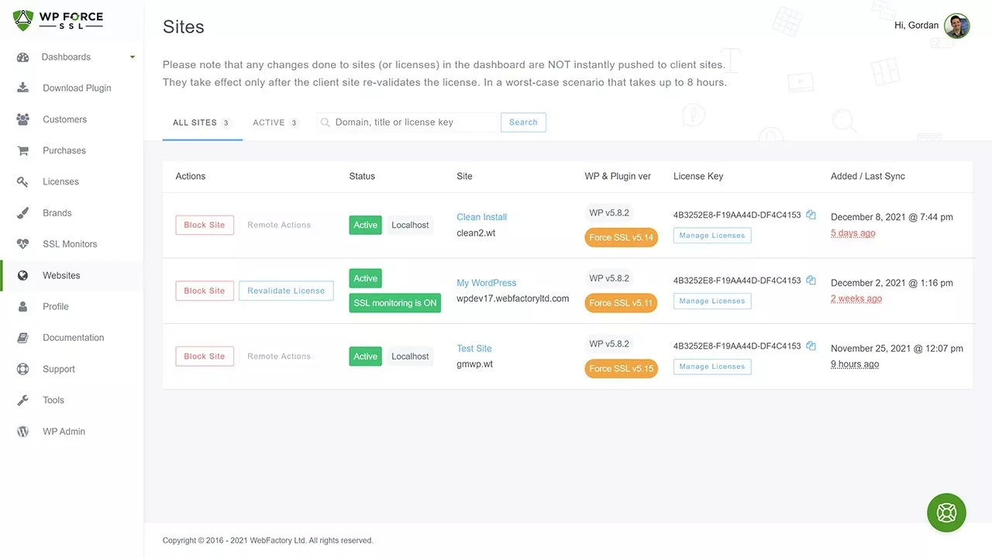Open Remote Actions for Clean Install
Image resolution: width=992 pixels, height=558 pixels.
279,225
